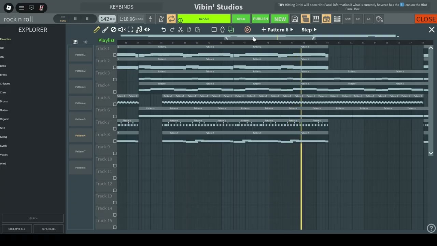Toggle Track 5 mute checkbox

click(115, 104)
